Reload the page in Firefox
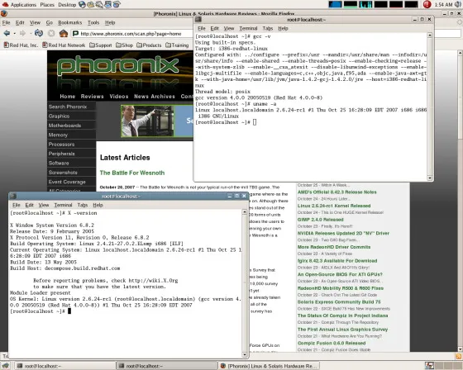 point(39,33)
